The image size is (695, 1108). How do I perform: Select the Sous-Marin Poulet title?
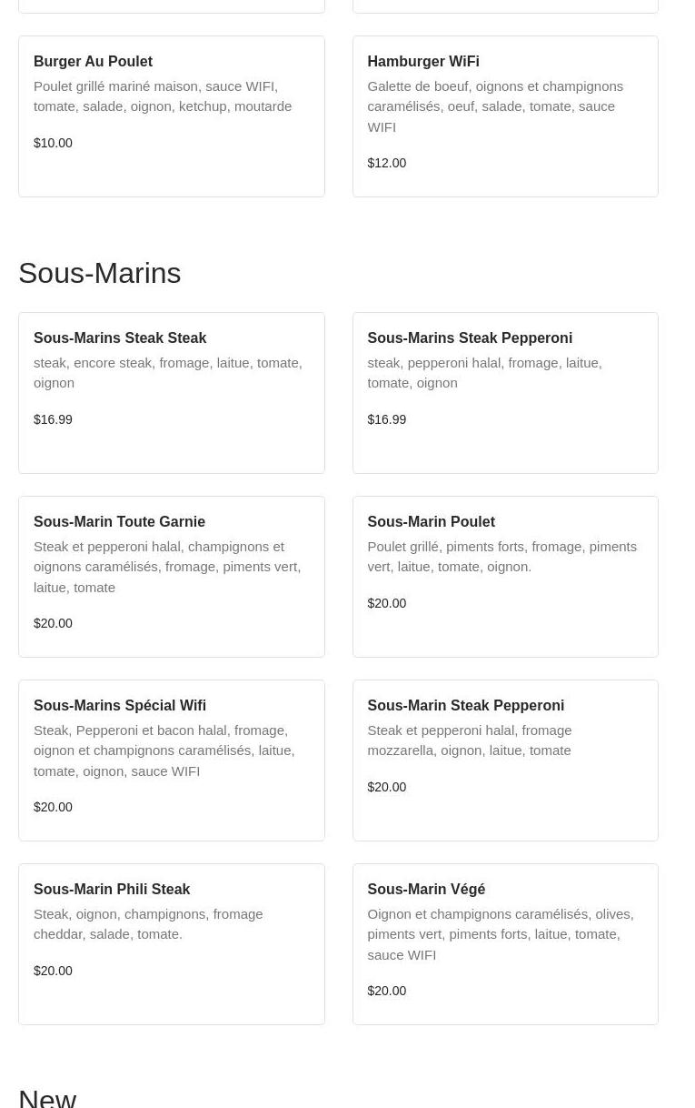click(431, 521)
